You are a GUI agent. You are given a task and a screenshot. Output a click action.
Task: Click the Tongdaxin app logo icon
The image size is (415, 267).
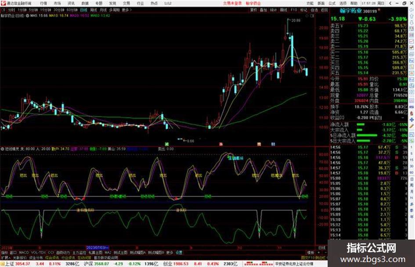point(4,4)
